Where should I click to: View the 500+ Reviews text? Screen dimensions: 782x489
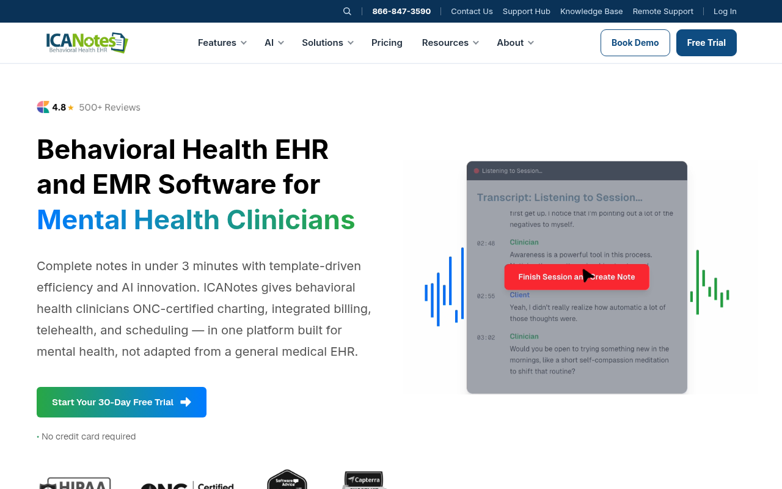[x=109, y=108]
